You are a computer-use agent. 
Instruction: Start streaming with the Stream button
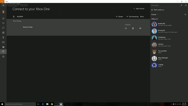point(120,16)
